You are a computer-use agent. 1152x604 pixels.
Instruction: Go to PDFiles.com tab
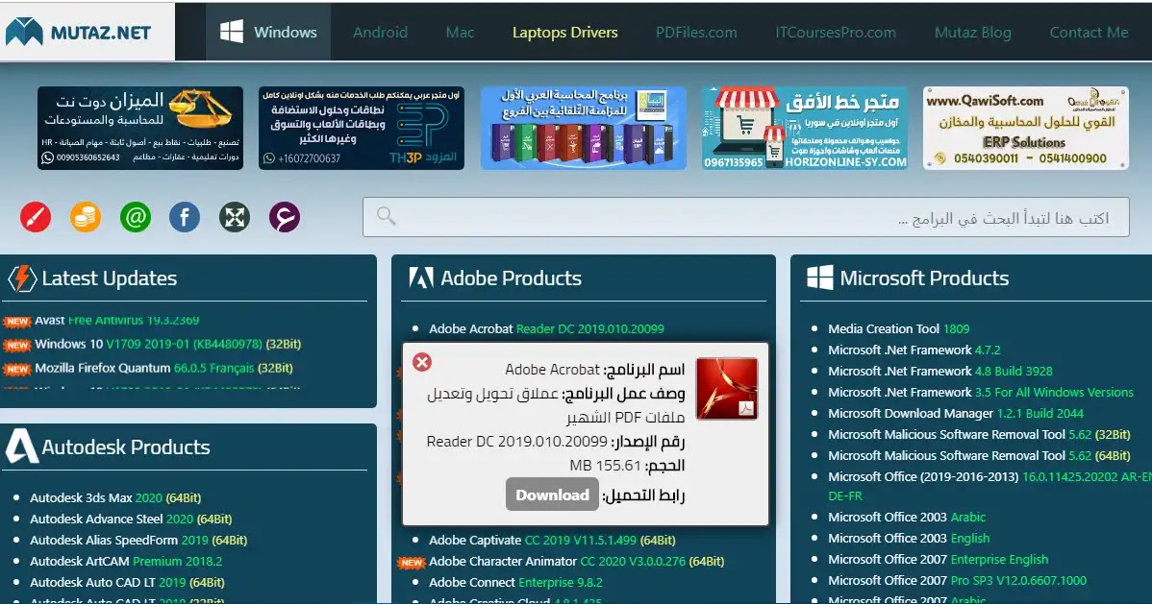pos(696,33)
